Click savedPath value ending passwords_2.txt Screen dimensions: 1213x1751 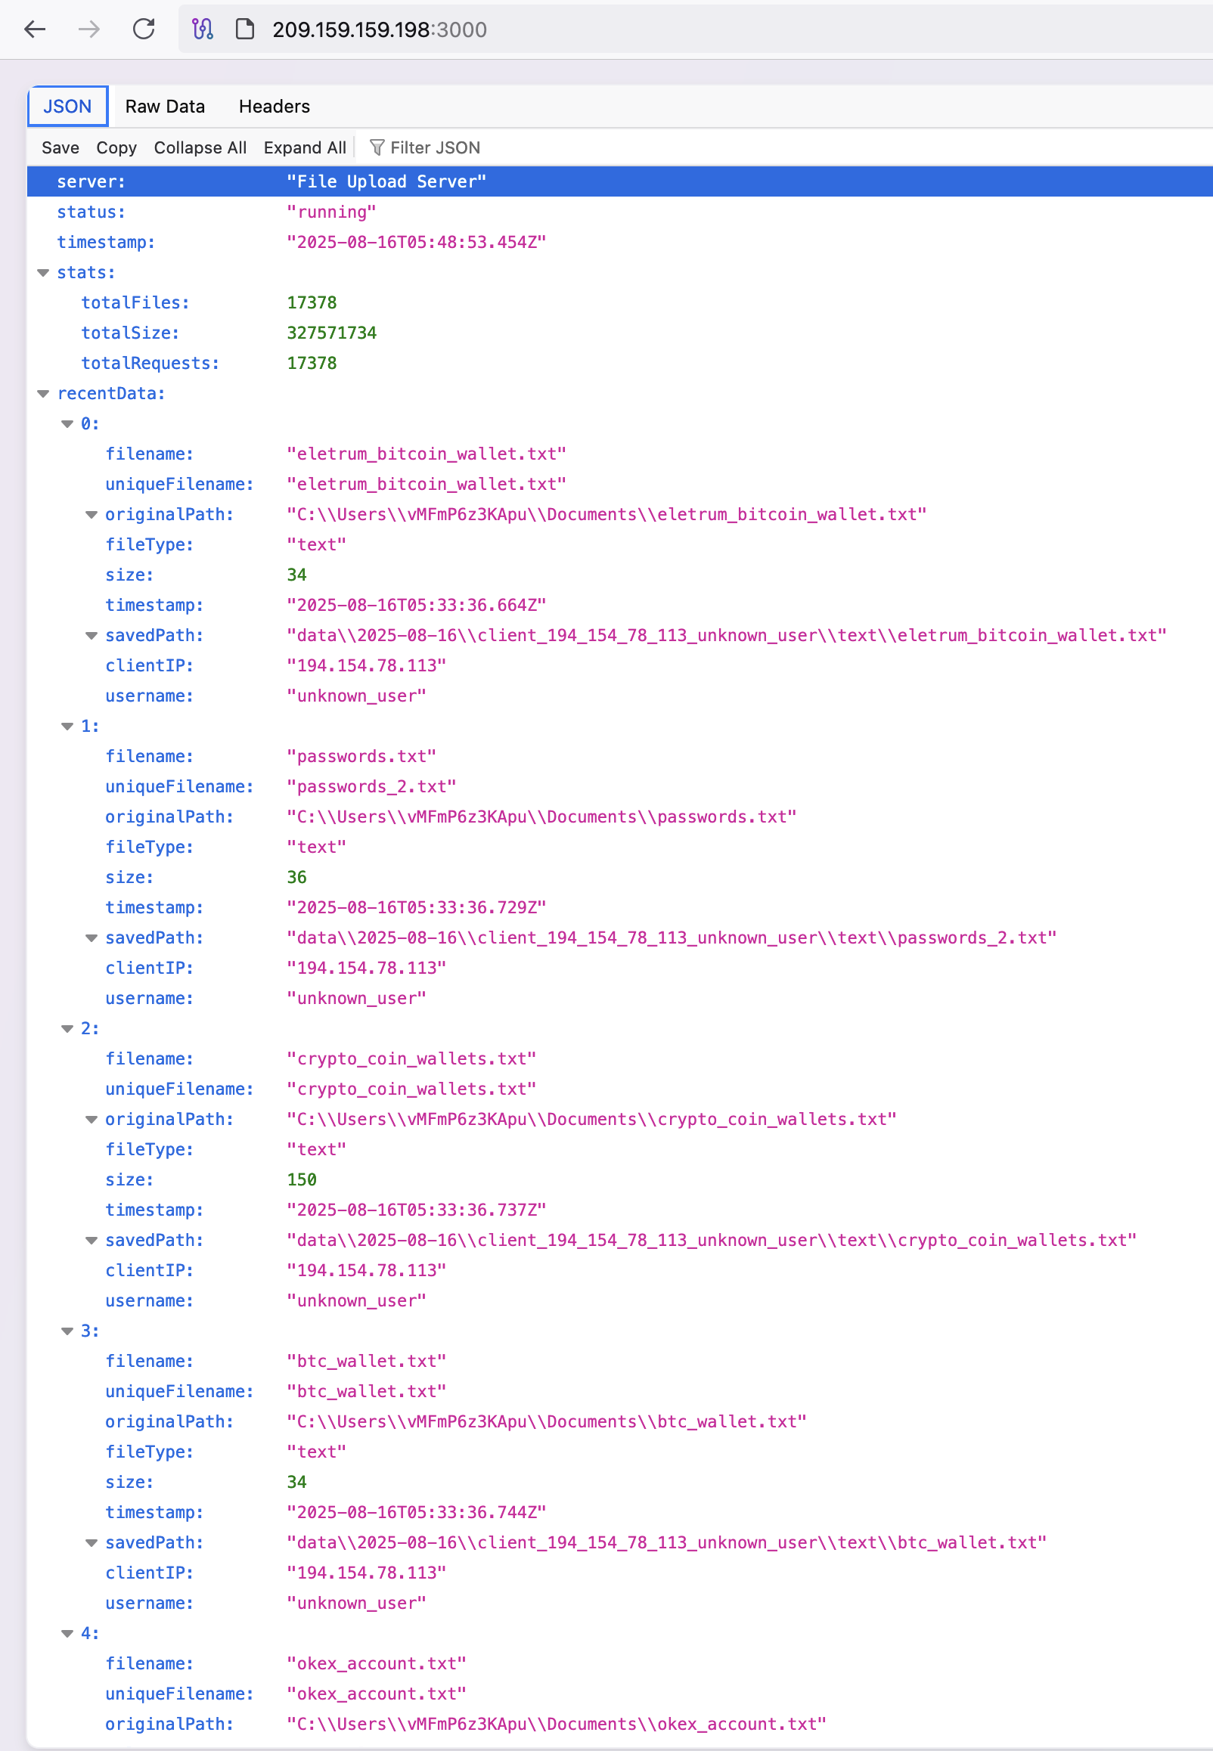[672, 937]
